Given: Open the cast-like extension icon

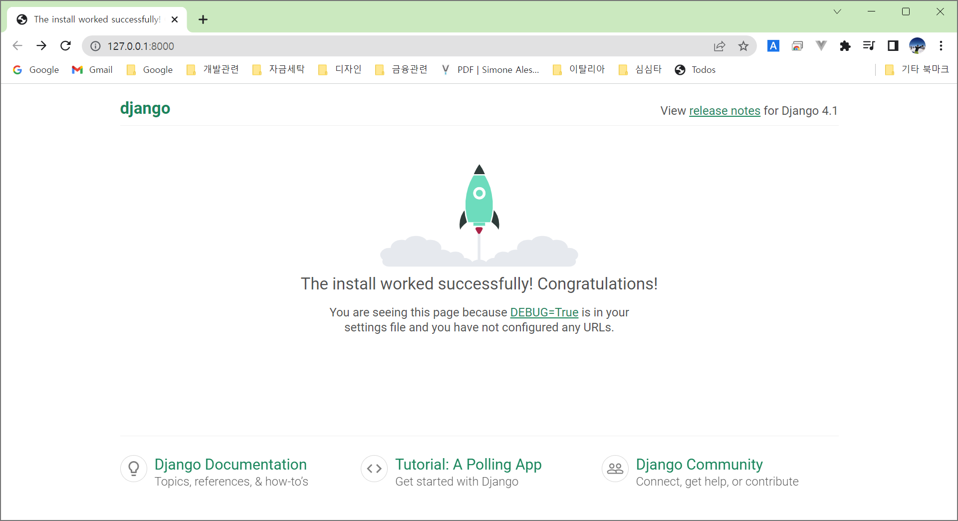Looking at the screenshot, I should [x=797, y=46].
